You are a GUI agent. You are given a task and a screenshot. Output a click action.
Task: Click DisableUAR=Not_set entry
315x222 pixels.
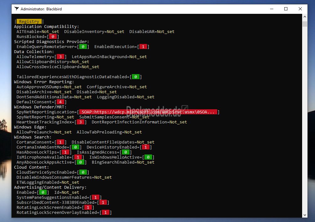pyautogui.click(x=152, y=32)
